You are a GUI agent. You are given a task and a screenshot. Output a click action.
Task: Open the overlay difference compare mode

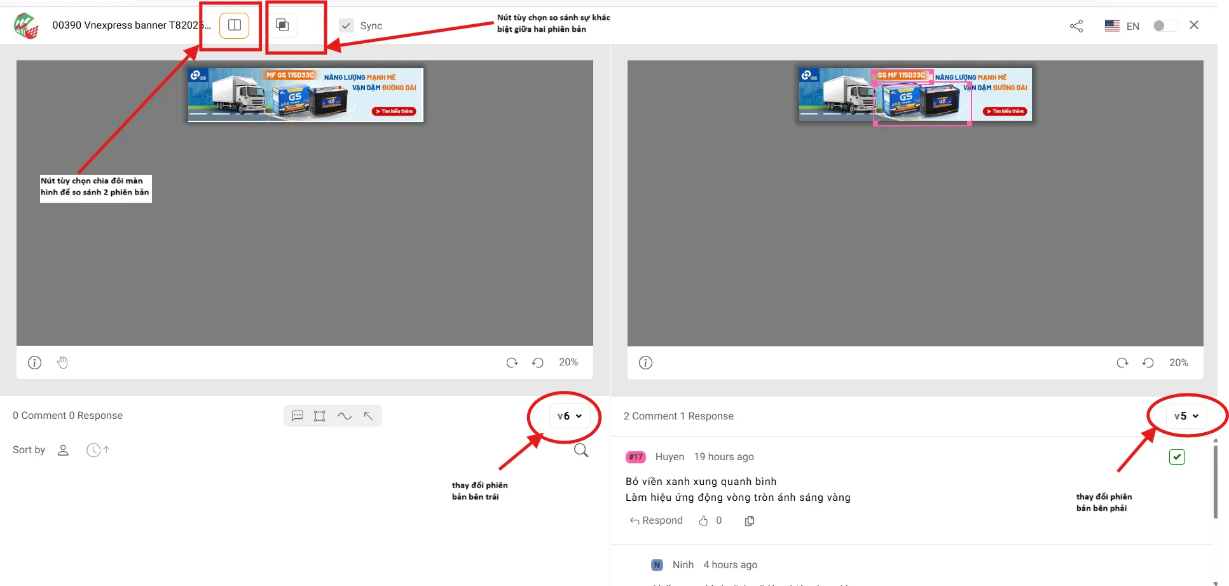pos(282,25)
